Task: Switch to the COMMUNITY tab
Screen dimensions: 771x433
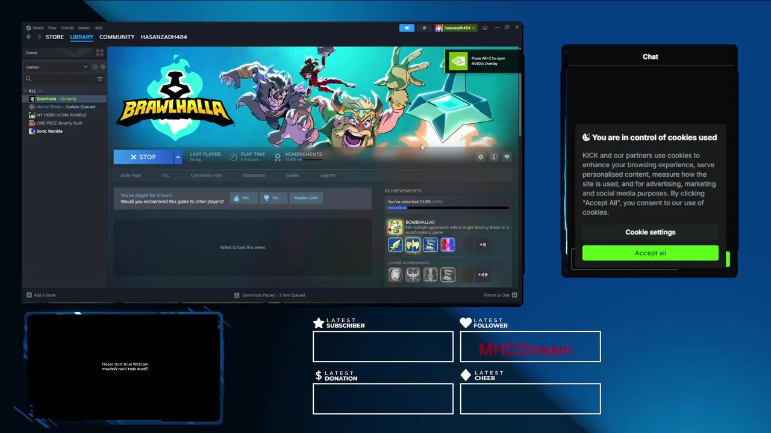Action: tap(117, 37)
